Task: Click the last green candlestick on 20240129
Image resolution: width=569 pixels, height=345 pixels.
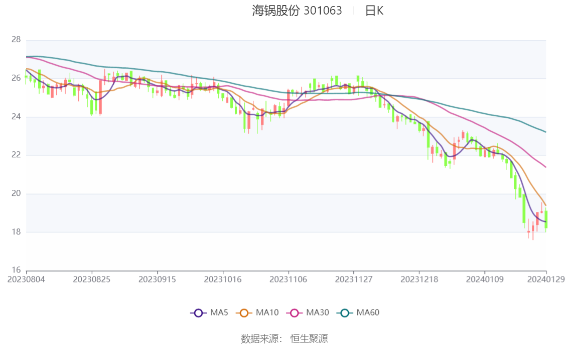Action: tap(546, 220)
